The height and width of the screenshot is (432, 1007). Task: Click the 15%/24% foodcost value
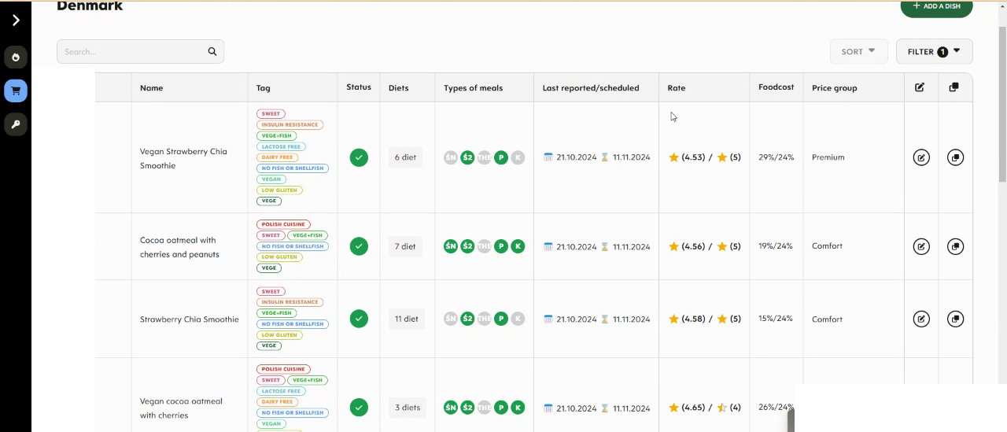click(x=776, y=319)
